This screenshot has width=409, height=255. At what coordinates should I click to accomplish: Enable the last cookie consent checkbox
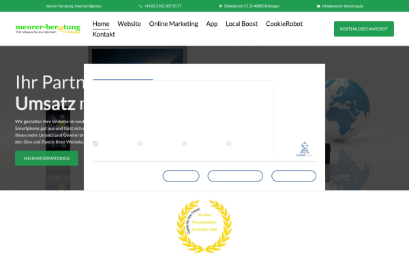coord(228,143)
